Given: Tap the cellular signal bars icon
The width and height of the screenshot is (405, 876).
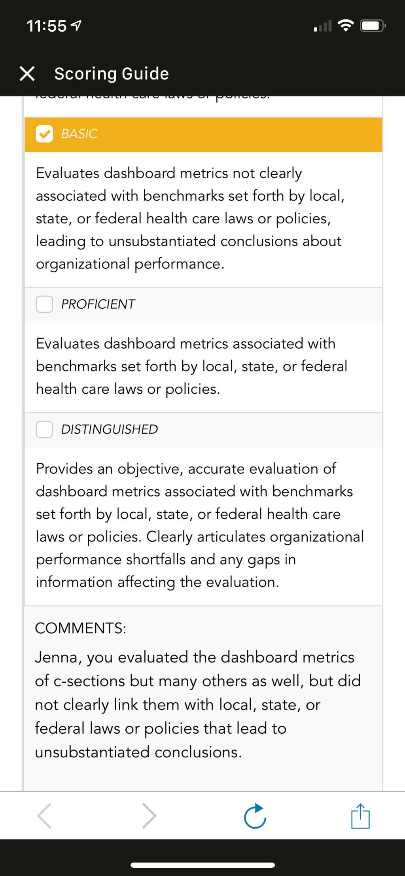Looking at the screenshot, I should click(x=323, y=26).
